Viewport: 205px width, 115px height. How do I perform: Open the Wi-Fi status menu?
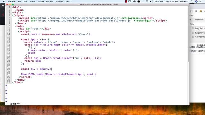point(147,1)
